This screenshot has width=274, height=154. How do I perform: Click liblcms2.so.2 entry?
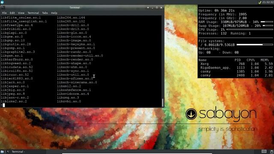coord(14,101)
